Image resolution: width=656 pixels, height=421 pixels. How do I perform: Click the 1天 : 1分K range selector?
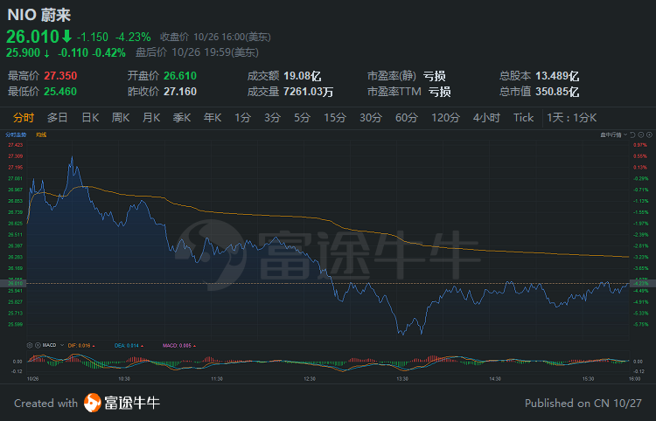[x=571, y=118]
